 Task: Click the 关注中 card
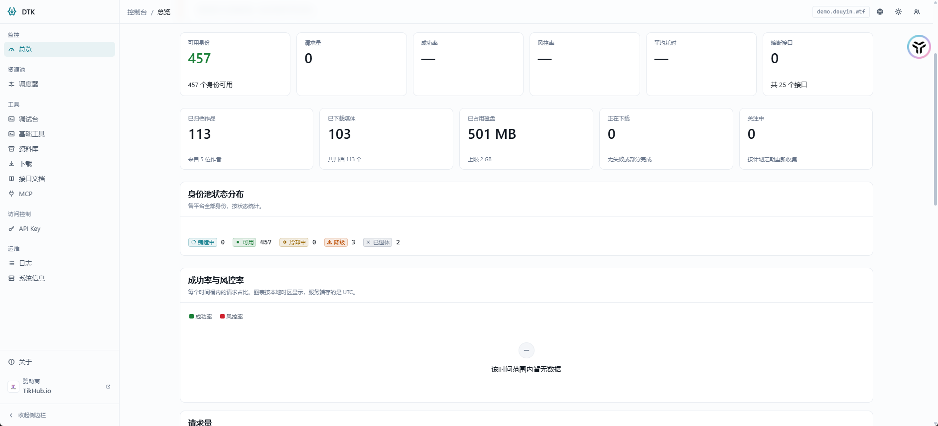[806, 139]
